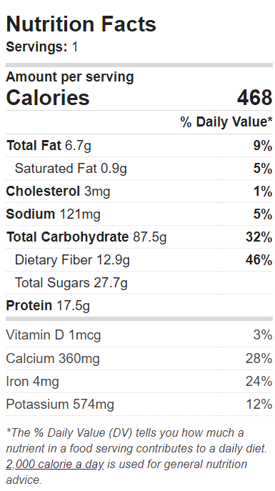This screenshot has width=275, height=491.
Task: Click the Protein 17.5g label
Action: [48, 306]
